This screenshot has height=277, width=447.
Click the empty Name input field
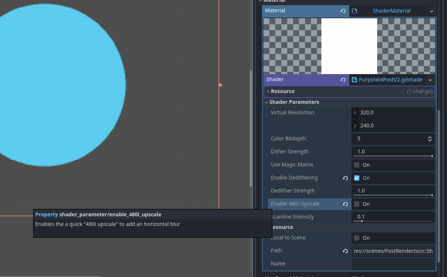coord(393,264)
